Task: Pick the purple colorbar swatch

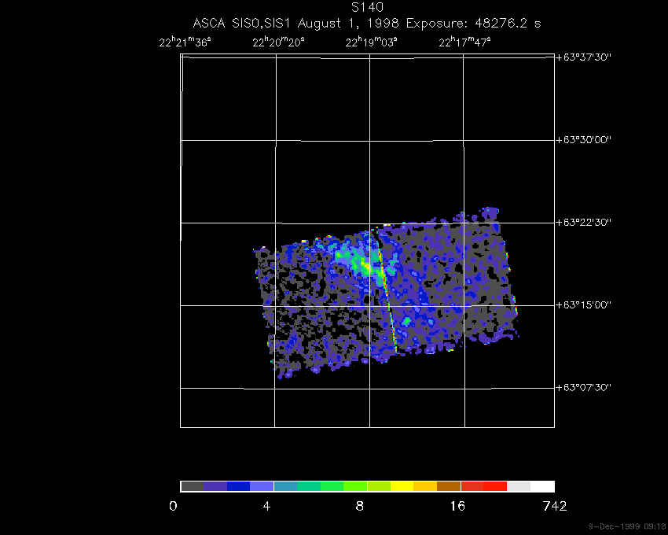Action: pyautogui.click(x=215, y=486)
